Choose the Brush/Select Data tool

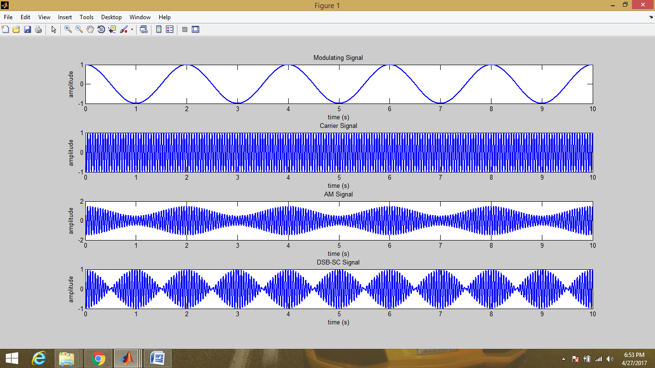(124, 29)
